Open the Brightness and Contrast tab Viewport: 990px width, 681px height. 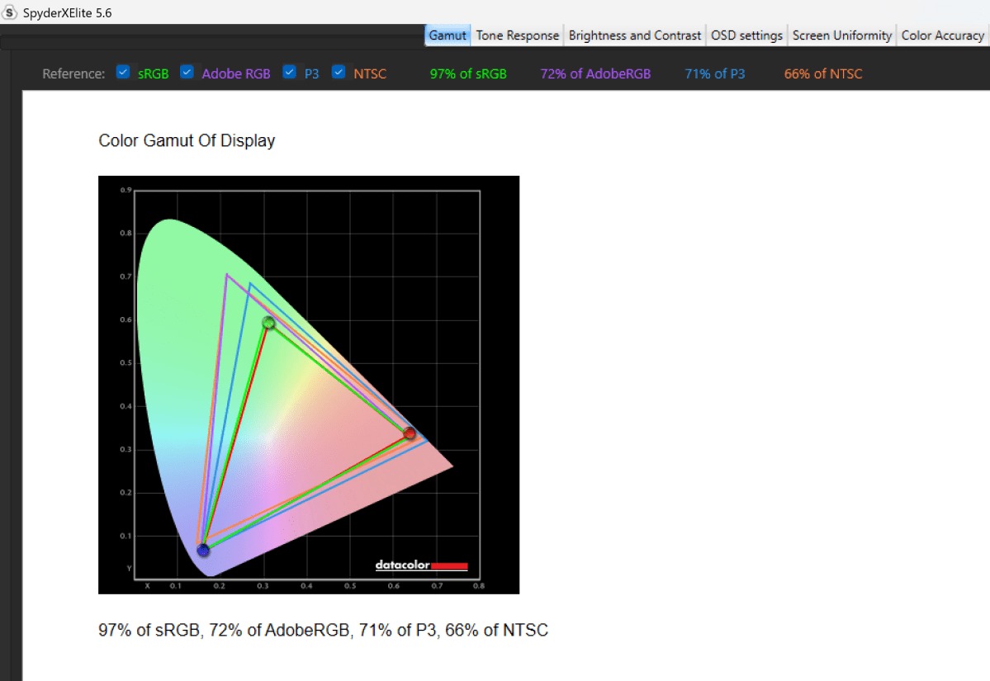coord(635,35)
